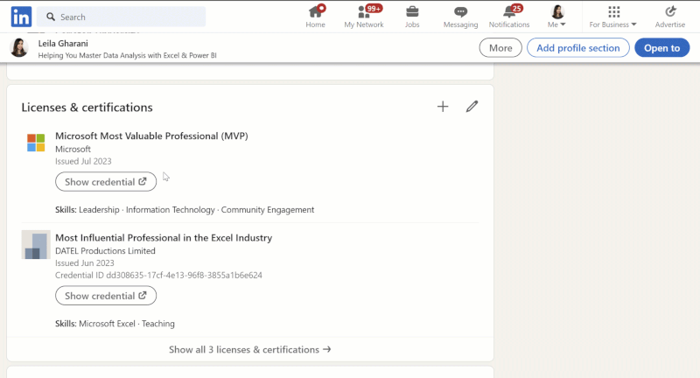The height and width of the screenshot is (378, 700).
Task: Click Skills line with Leadership
Action: point(185,210)
